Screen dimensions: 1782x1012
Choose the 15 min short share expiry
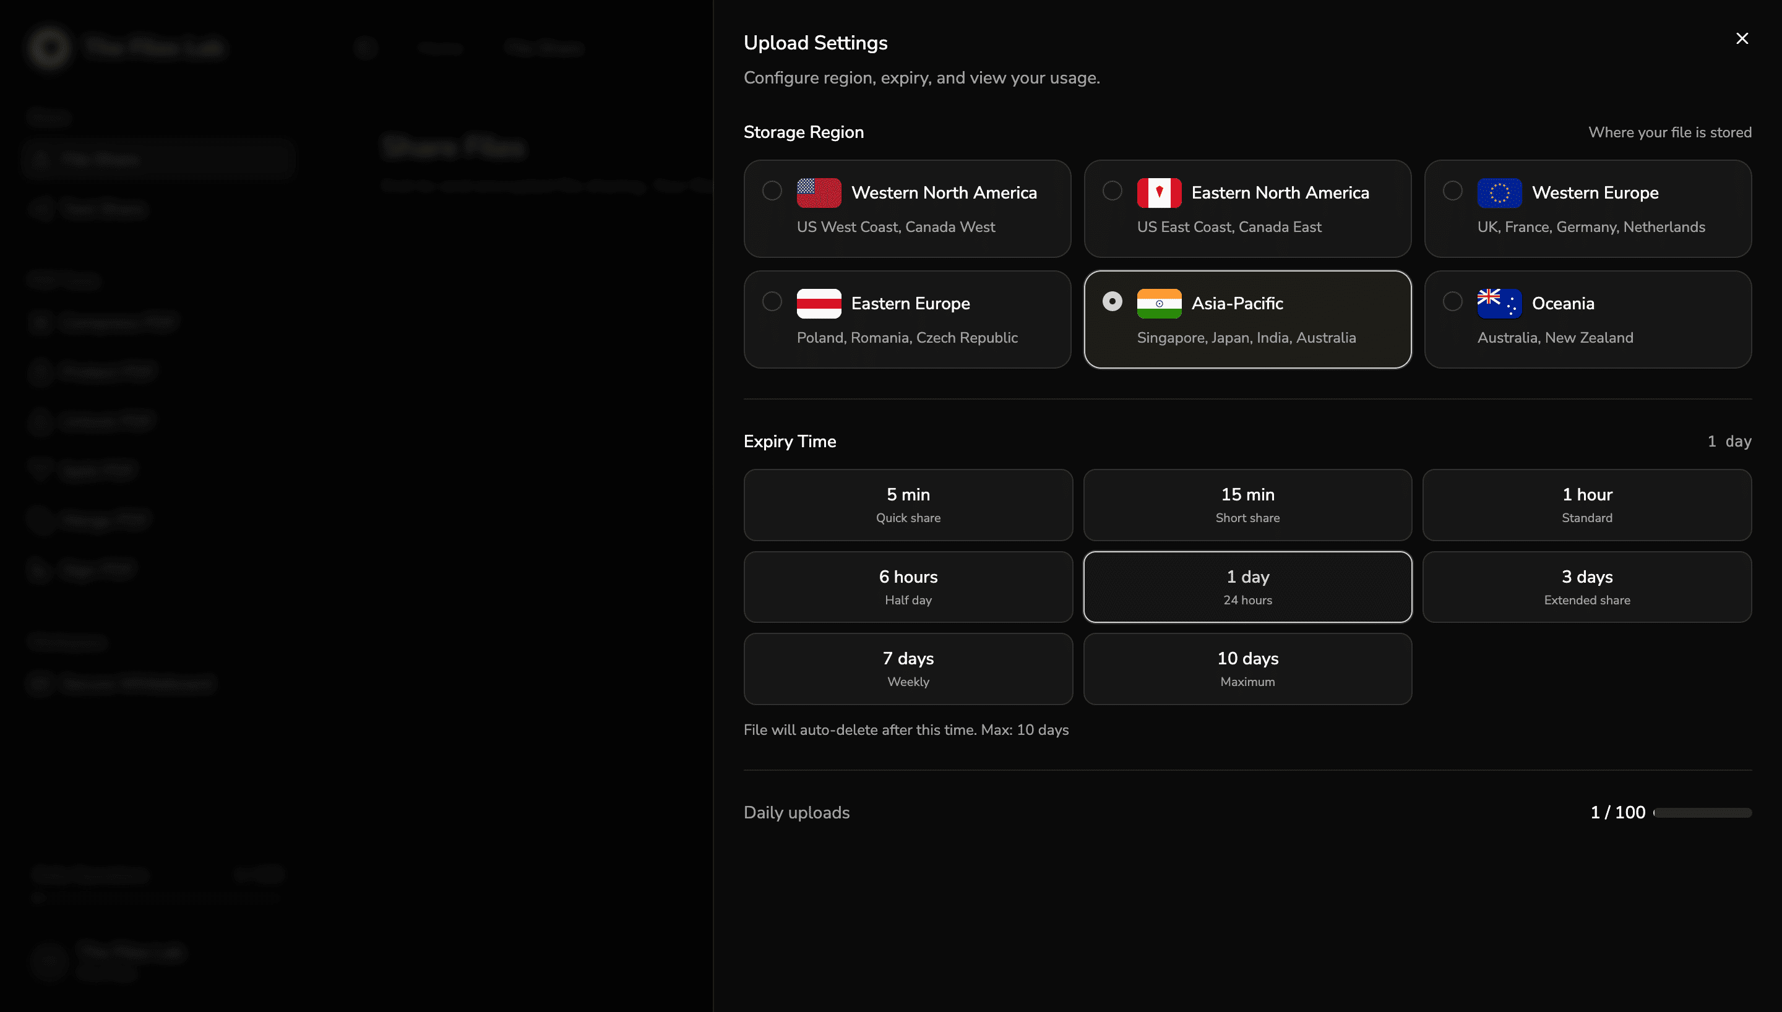click(x=1247, y=505)
